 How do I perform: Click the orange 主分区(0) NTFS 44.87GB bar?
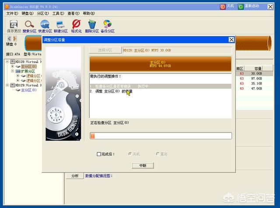pos(161,64)
